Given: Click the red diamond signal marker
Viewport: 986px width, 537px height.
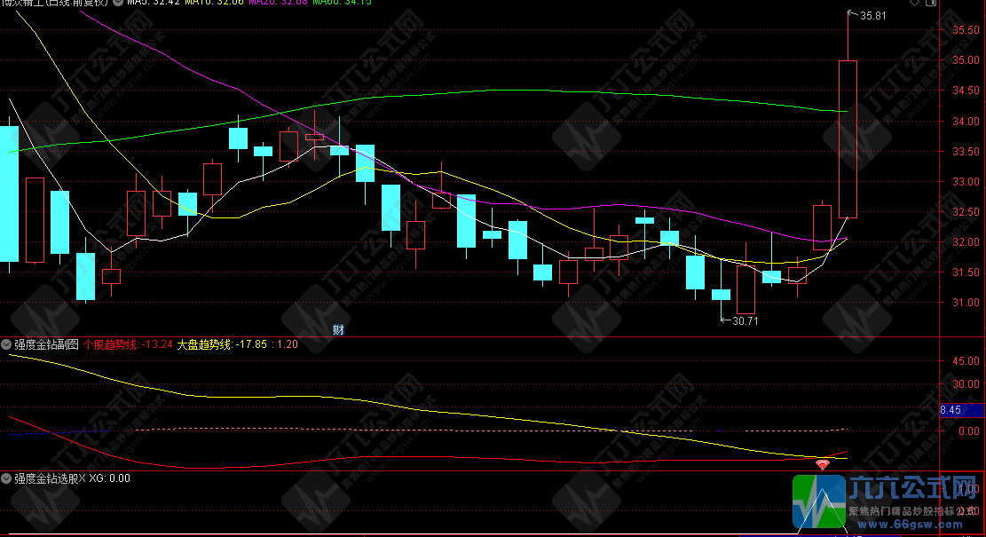Looking at the screenshot, I should pos(823,463).
